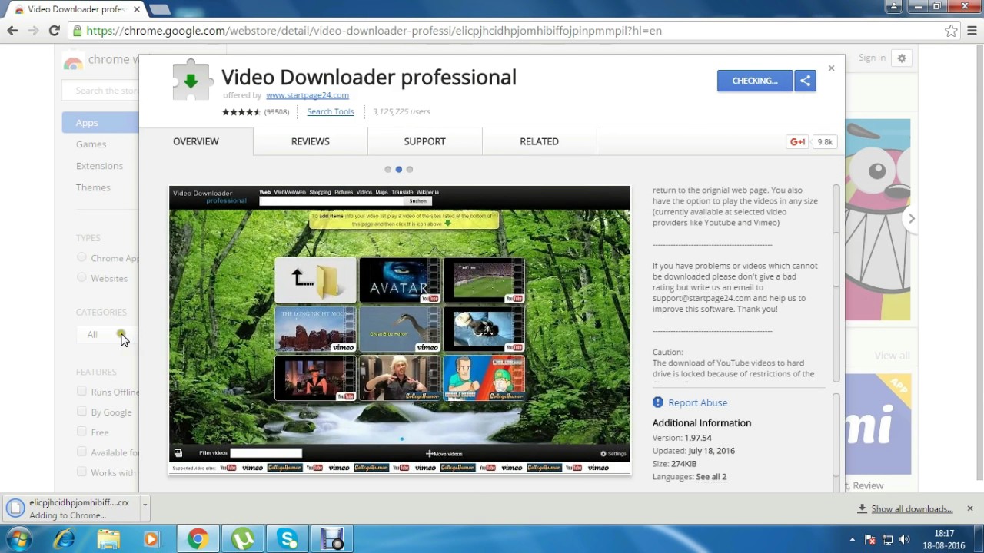The image size is (984, 553).
Task: Click the Google +1 button
Action: tap(797, 142)
